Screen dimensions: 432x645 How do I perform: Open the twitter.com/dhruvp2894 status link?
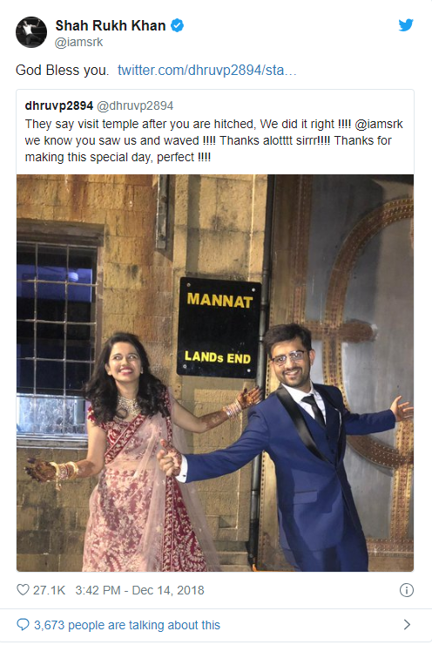coord(206,71)
